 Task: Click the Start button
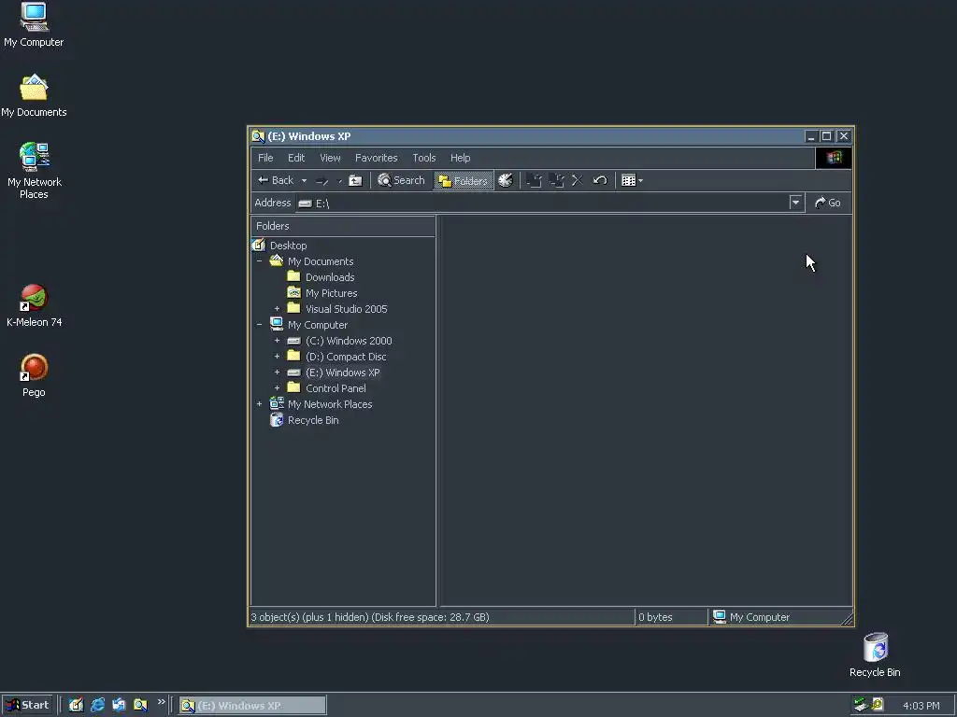tap(27, 706)
